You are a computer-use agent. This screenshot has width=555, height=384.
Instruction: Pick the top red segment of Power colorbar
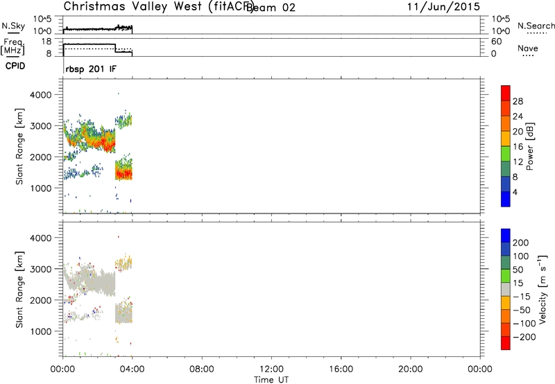pos(506,93)
